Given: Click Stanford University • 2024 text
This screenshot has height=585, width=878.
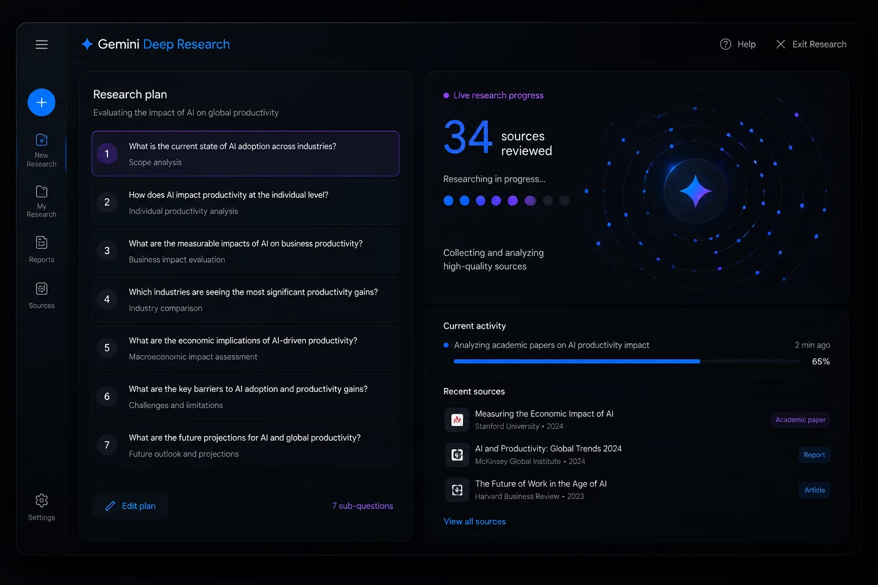Looking at the screenshot, I should 519,426.
